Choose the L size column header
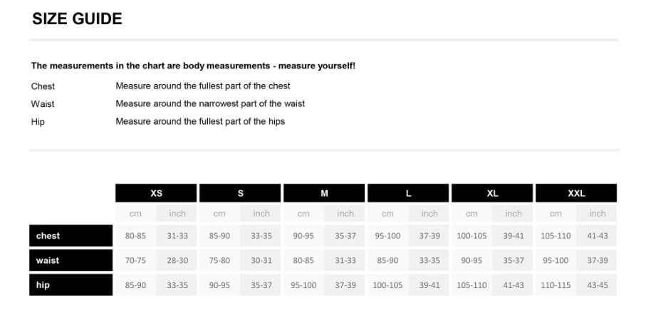Screen dimensions: 646x325 click(x=408, y=193)
